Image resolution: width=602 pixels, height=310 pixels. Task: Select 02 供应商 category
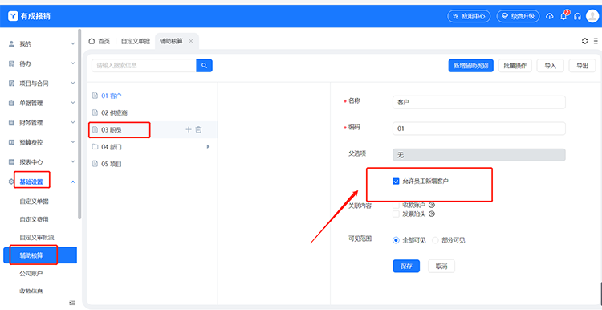(x=114, y=113)
